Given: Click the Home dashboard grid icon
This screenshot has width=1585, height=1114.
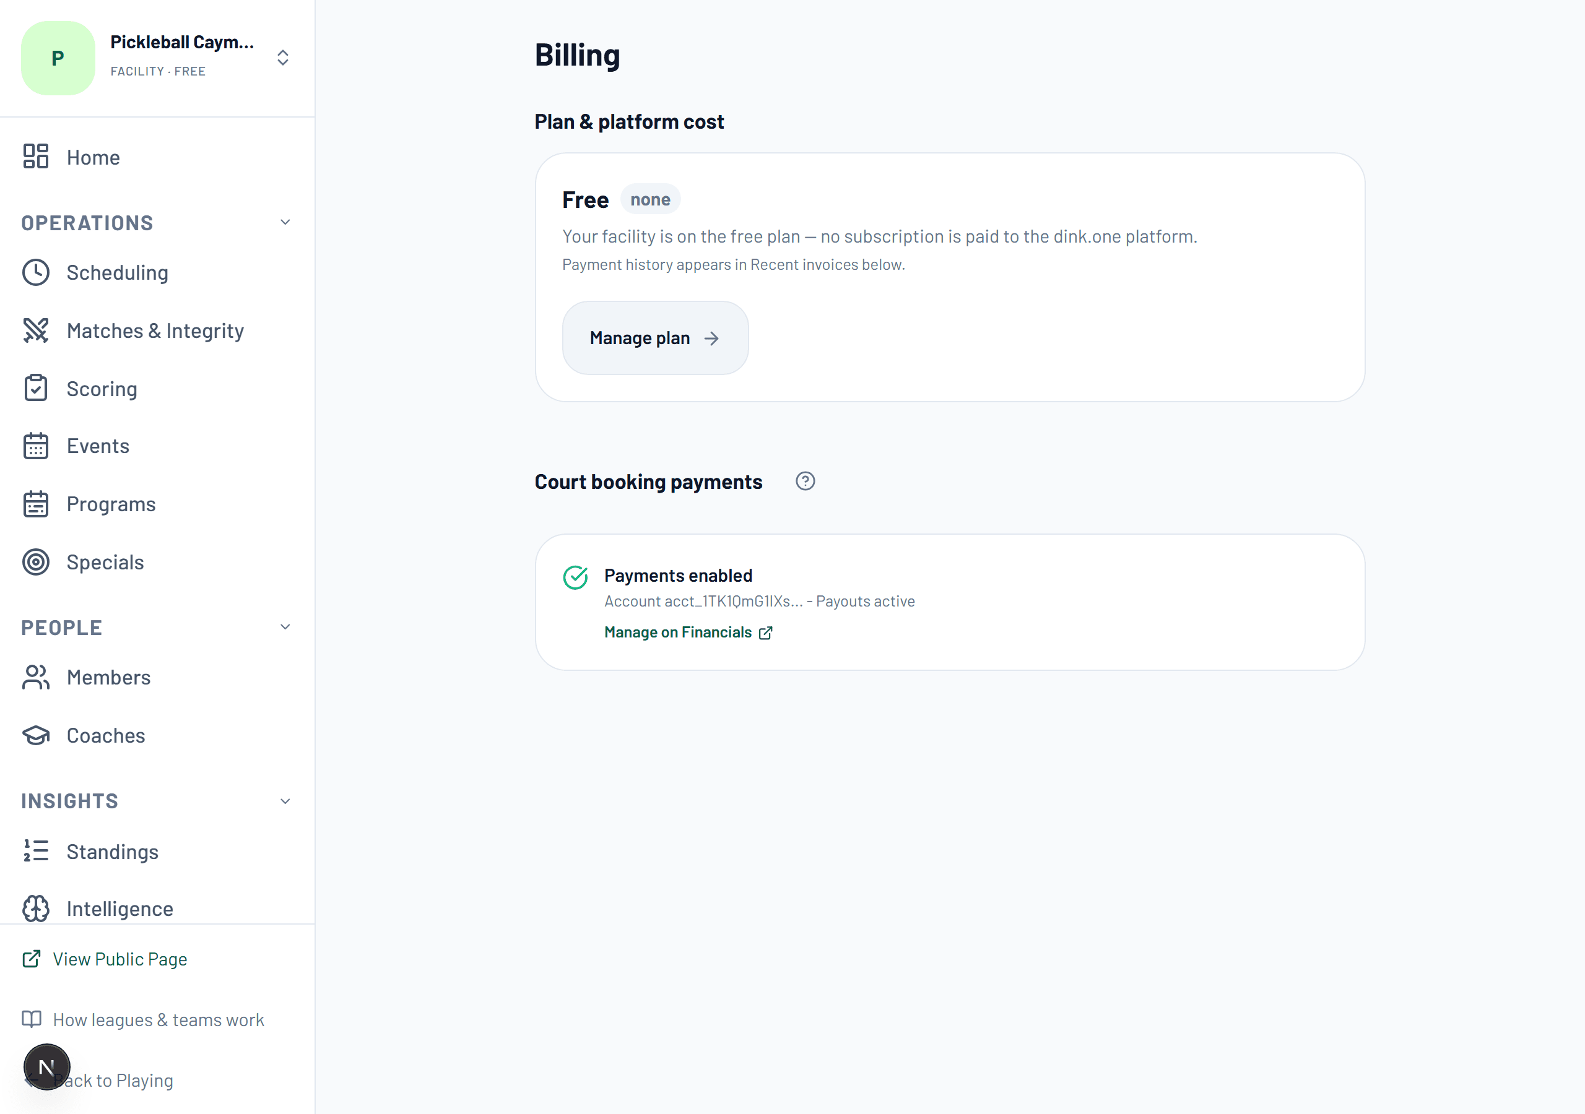Looking at the screenshot, I should (35, 157).
